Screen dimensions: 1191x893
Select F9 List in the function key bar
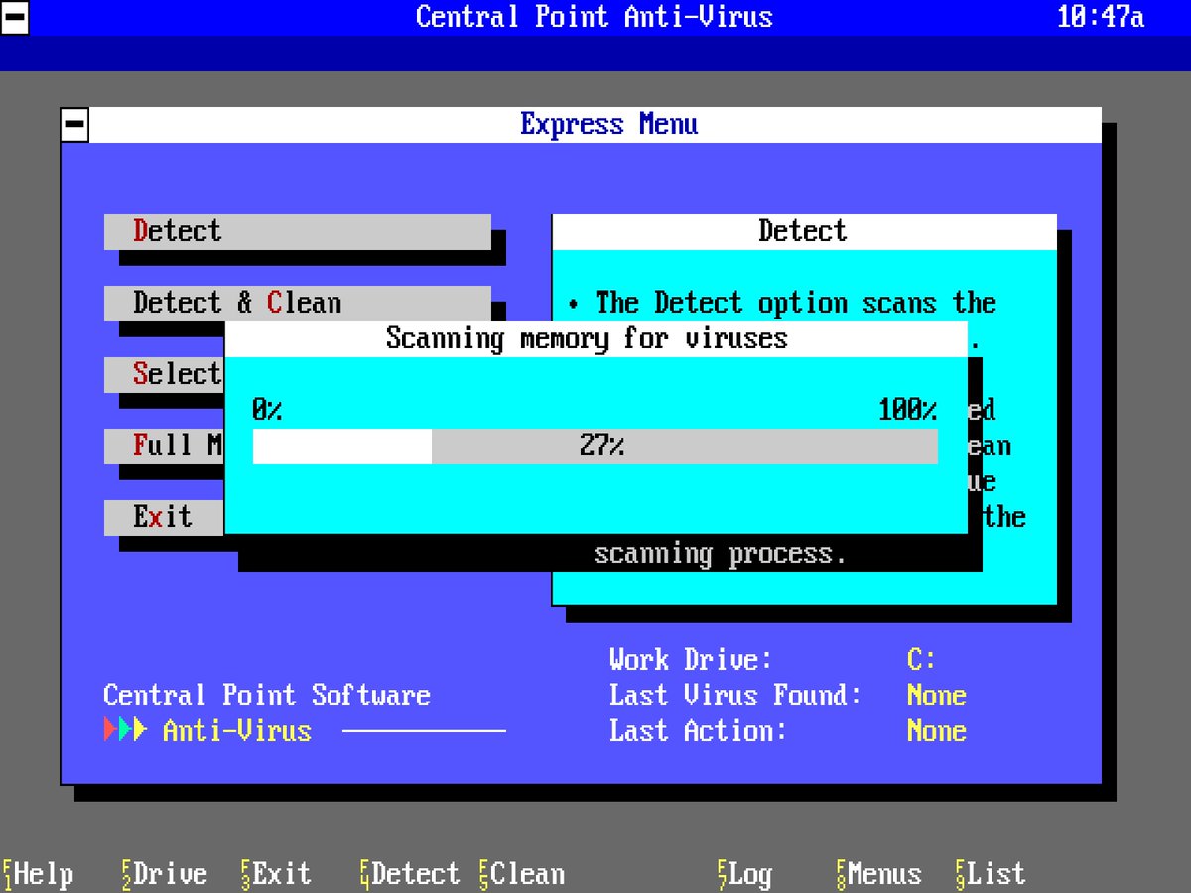tap(991, 874)
